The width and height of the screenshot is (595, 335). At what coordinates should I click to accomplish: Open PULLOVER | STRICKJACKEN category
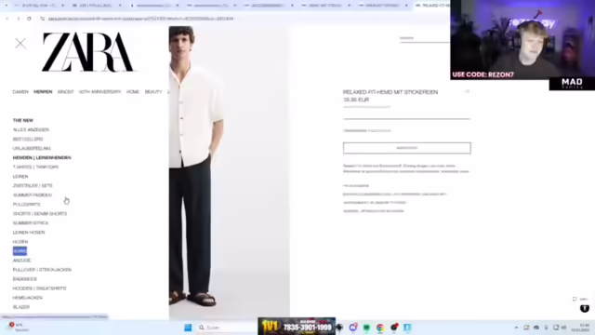[x=42, y=270]
